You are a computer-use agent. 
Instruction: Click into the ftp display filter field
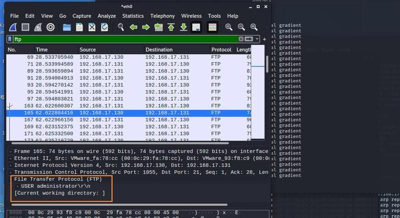pos(125,39)
